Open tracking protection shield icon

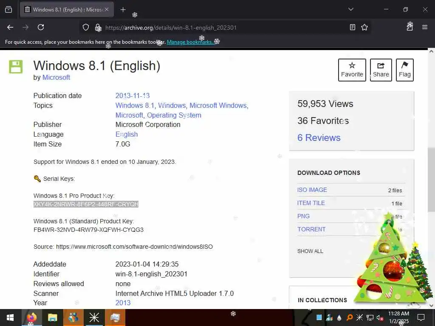coord(86,27)
